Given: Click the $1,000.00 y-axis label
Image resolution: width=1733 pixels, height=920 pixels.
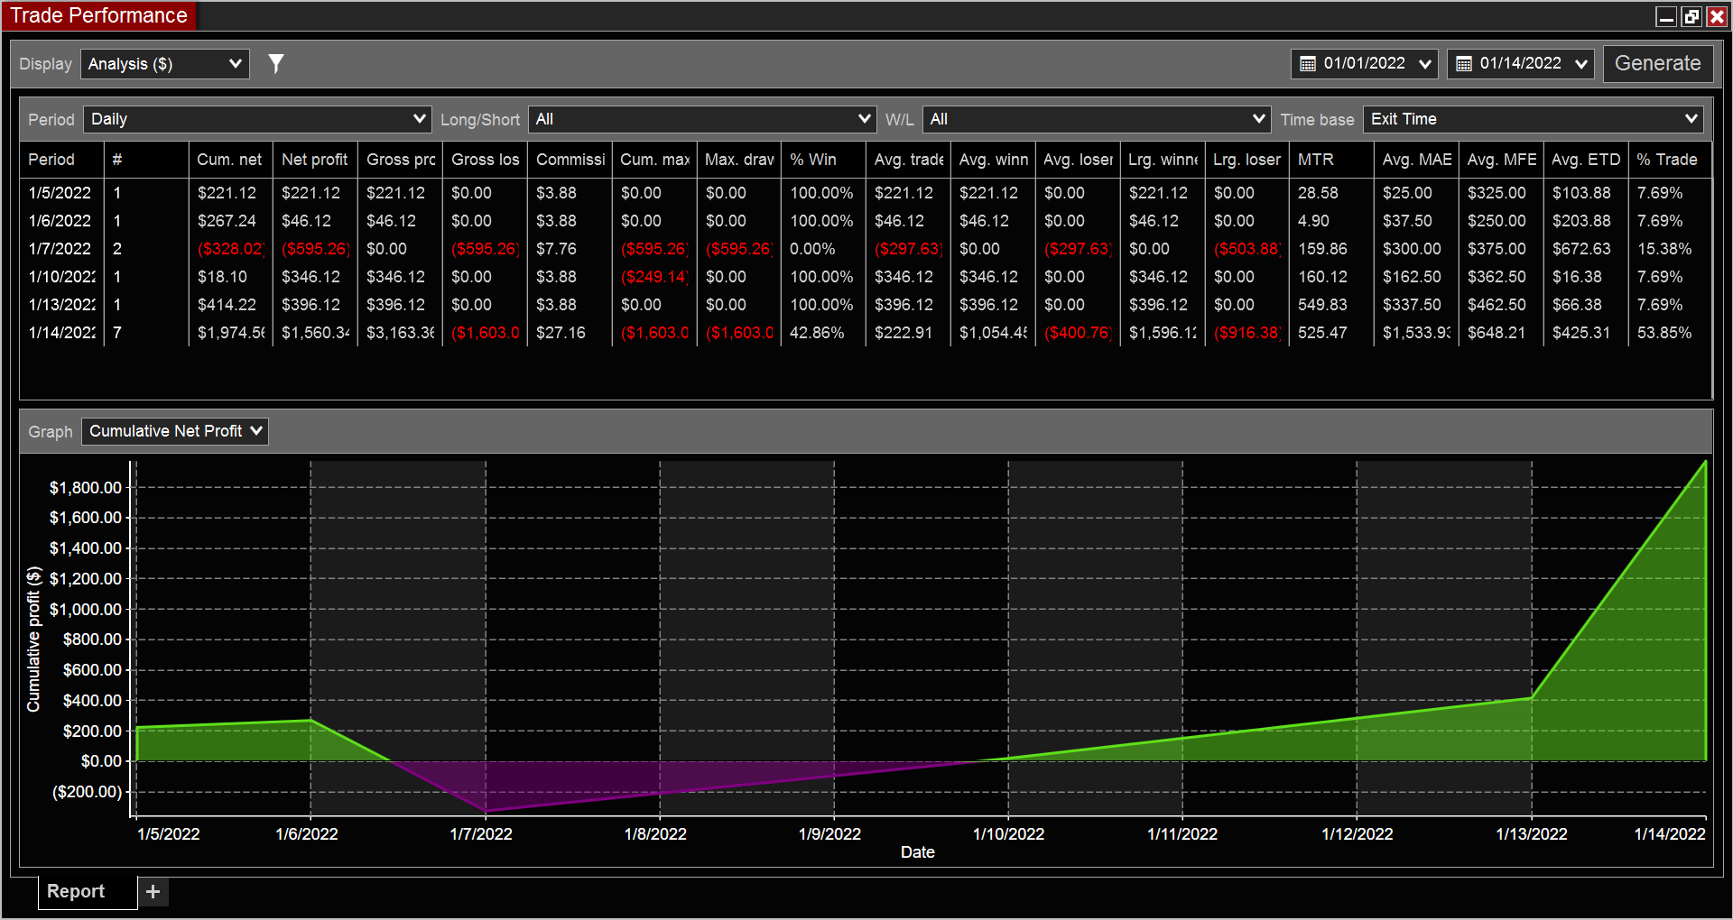Looking at the screenshot, I should pyautogui.click(x=85, y=610).
